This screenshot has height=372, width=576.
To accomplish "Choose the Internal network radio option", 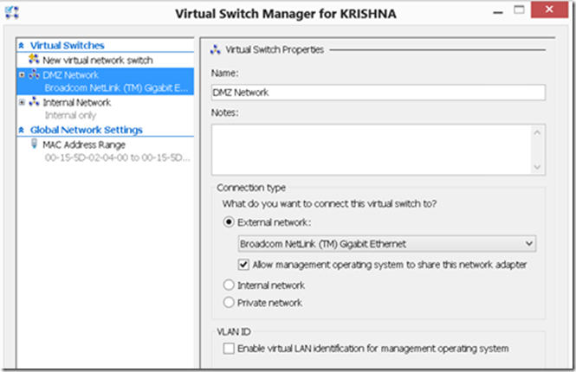I will tap(229, 285).
